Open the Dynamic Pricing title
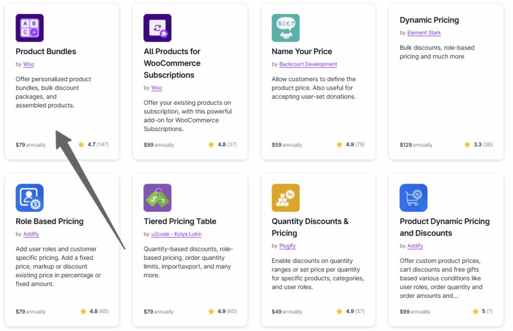The width and height of the screenshot is (513, 331). [x=429, y=20]
